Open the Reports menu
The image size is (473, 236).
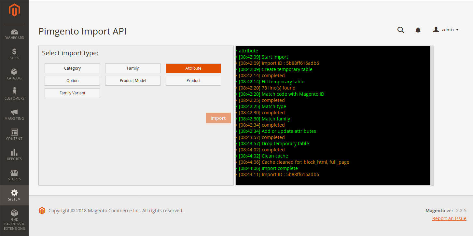tap(14, 155)
